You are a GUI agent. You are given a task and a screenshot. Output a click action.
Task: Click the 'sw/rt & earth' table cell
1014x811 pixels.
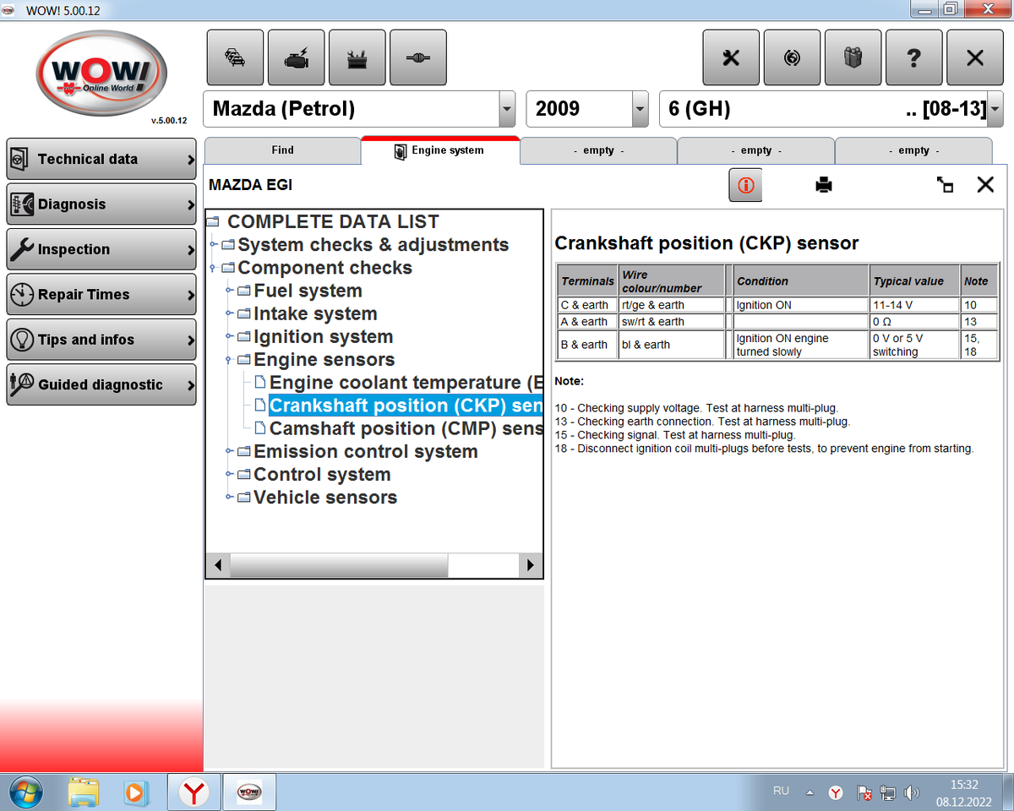tap(672, 322)
